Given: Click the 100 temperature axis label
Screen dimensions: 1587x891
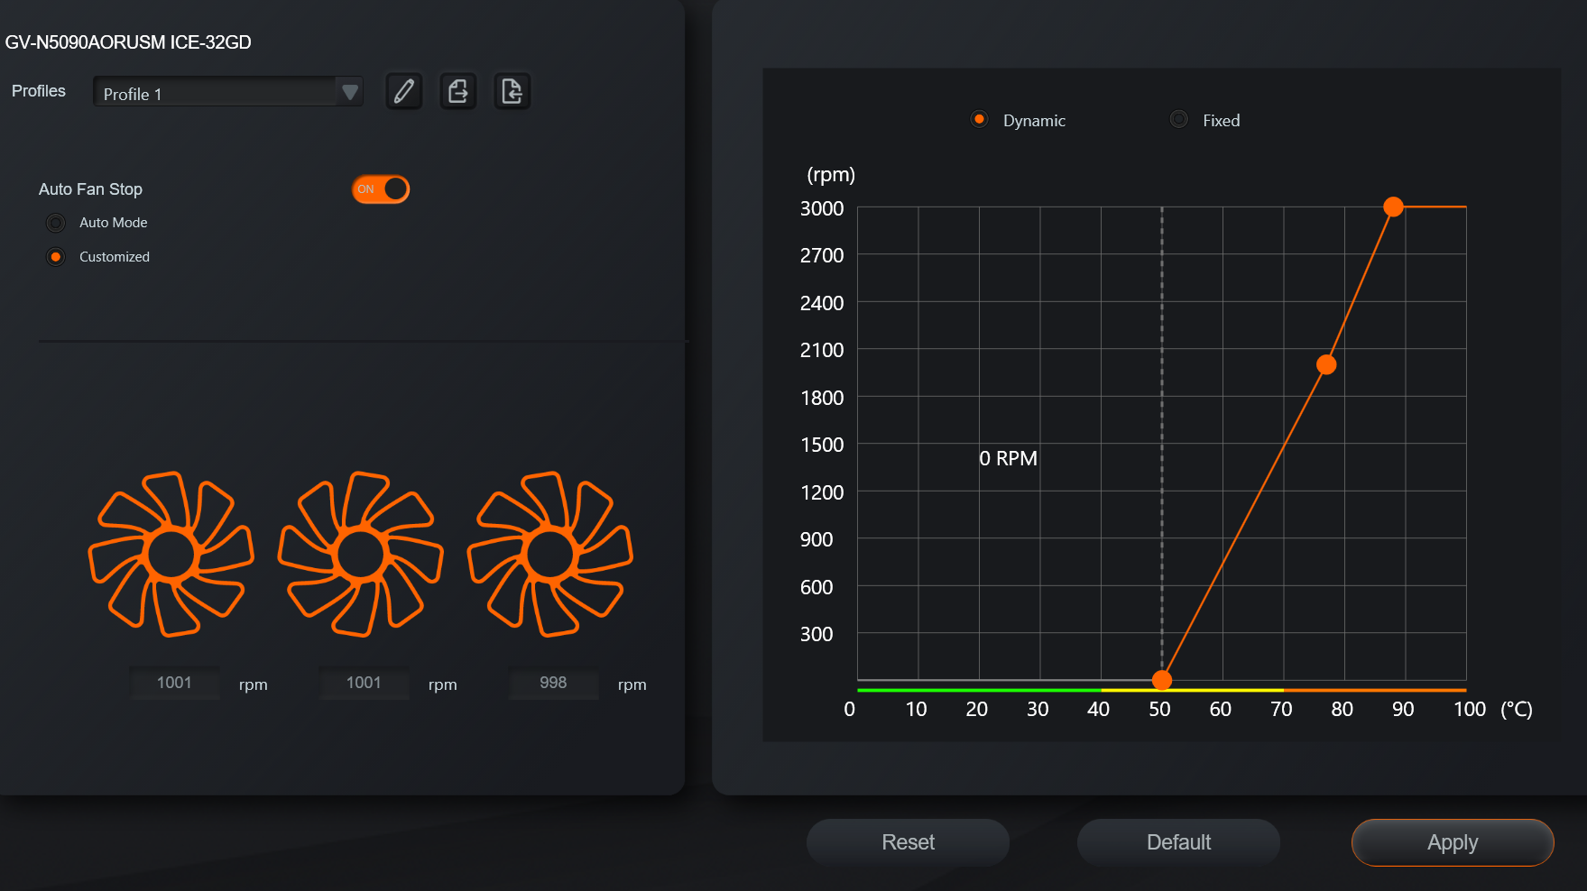Looking at the screenshot, I should [x=1470, y=709].
